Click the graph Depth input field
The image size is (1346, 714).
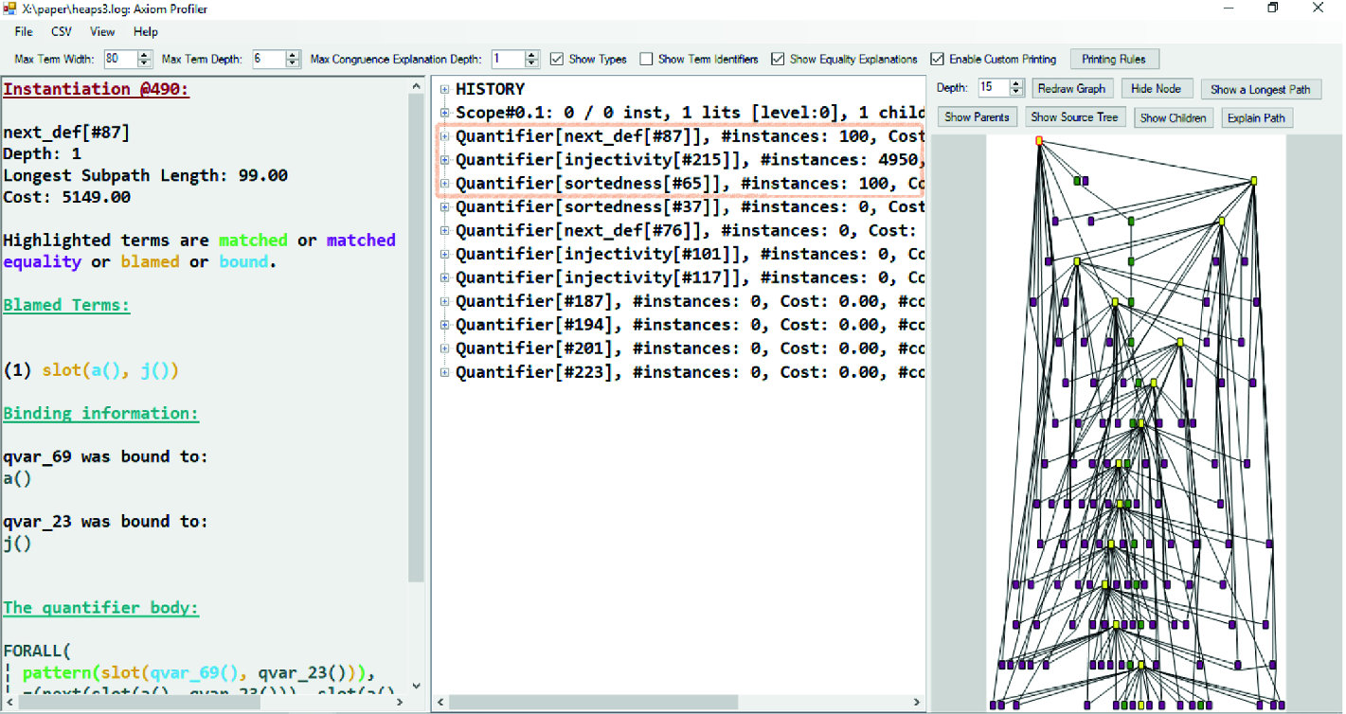[x=994, y=87]
